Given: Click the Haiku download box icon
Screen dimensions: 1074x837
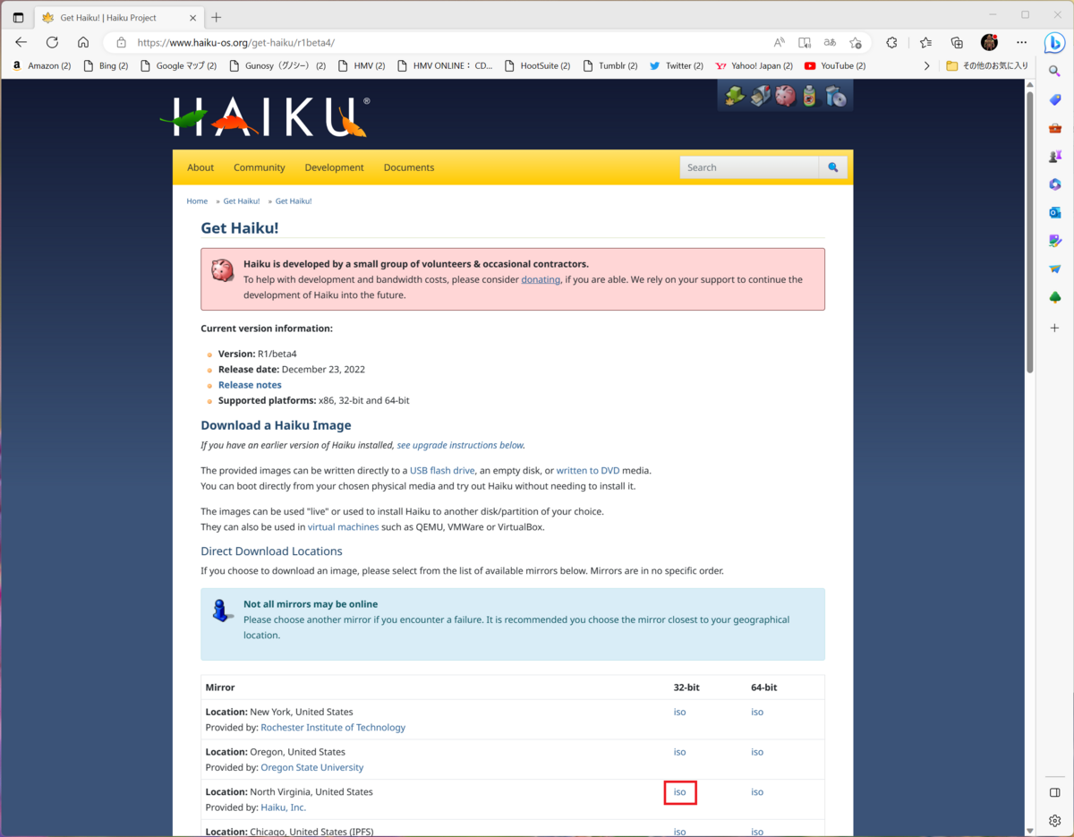Looking at the screenshot, I should pos(735,96).
